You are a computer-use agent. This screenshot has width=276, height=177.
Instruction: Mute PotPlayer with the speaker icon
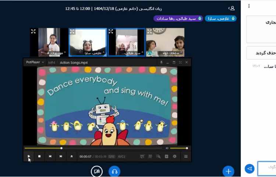(167, 148)
